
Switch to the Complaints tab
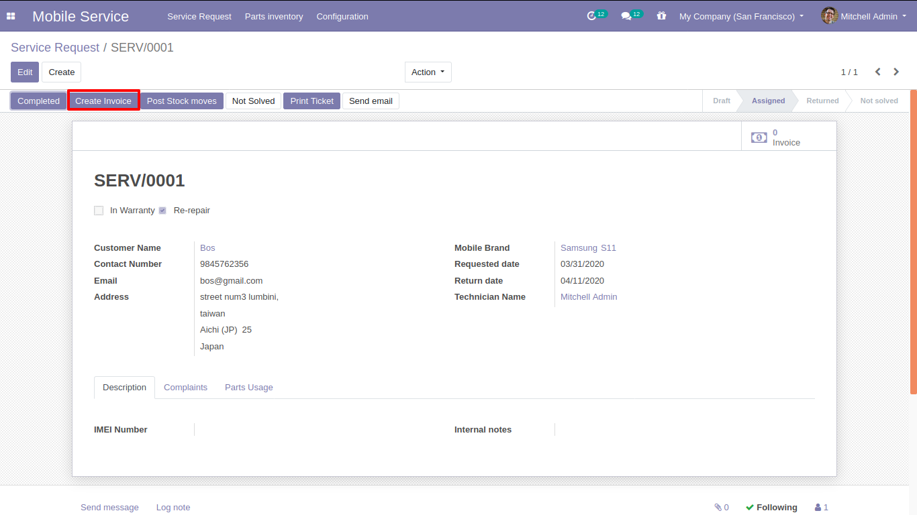(x=185, y=388)
